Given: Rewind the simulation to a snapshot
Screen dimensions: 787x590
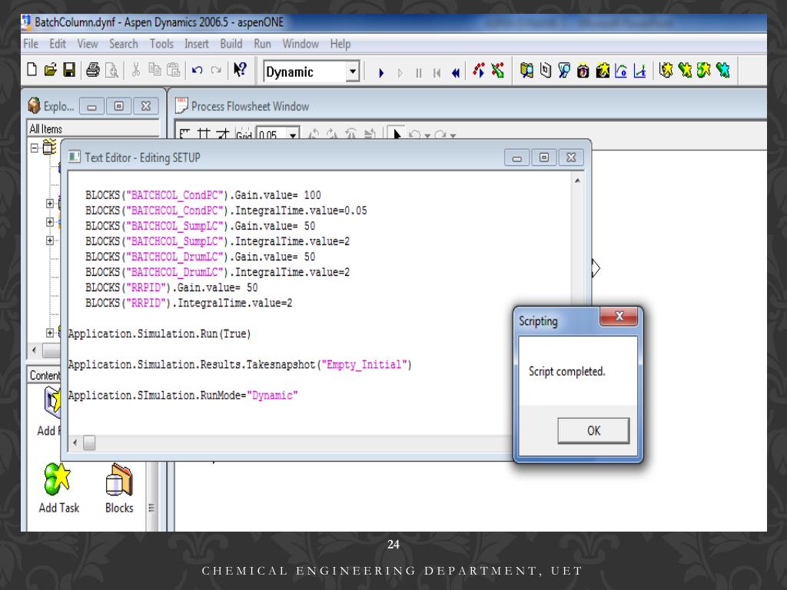Looking at the screenshot, I should [x=456, y=73].
